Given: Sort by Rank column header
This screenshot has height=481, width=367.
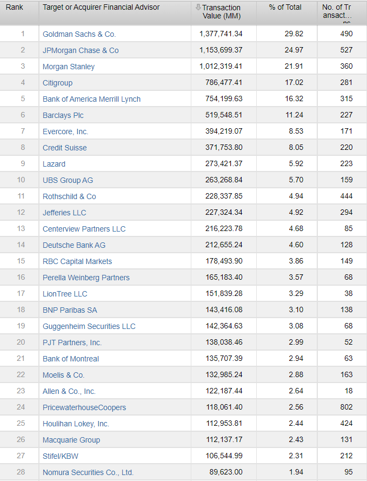Looking at the screenshot, I should click(14, 8).
